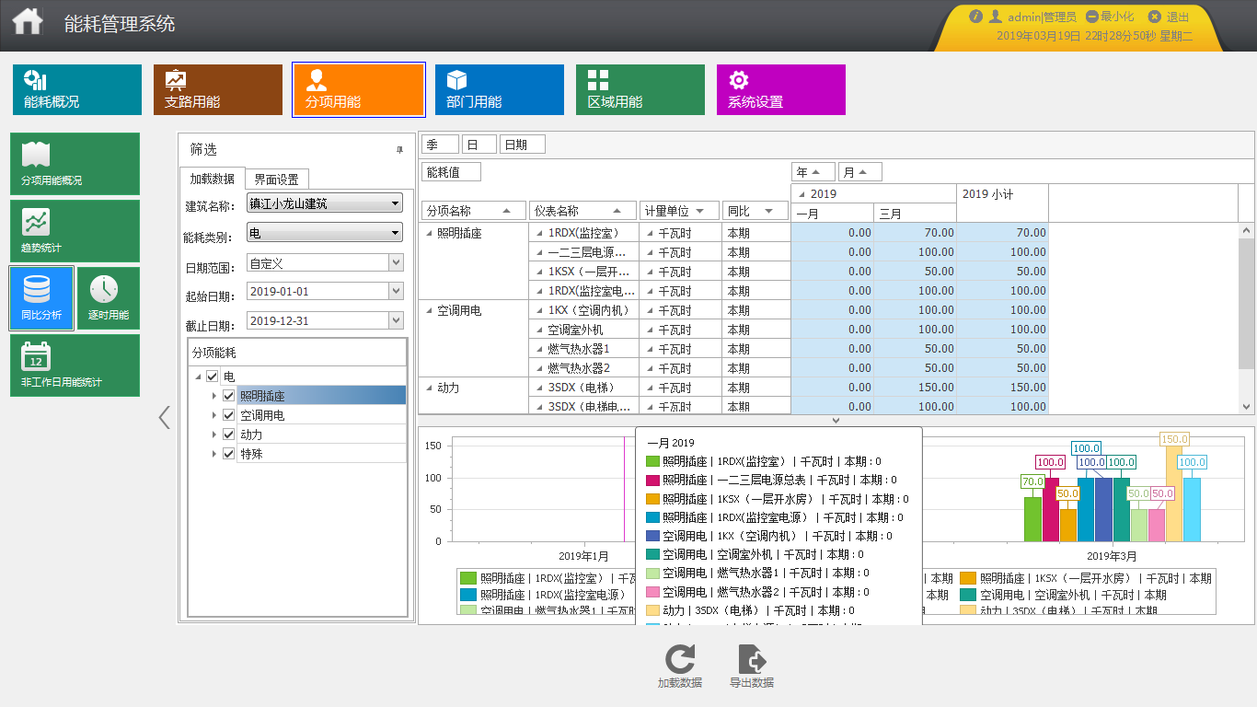Select the 一月 column header
The image size is (1257, 707).
[832, 213]
